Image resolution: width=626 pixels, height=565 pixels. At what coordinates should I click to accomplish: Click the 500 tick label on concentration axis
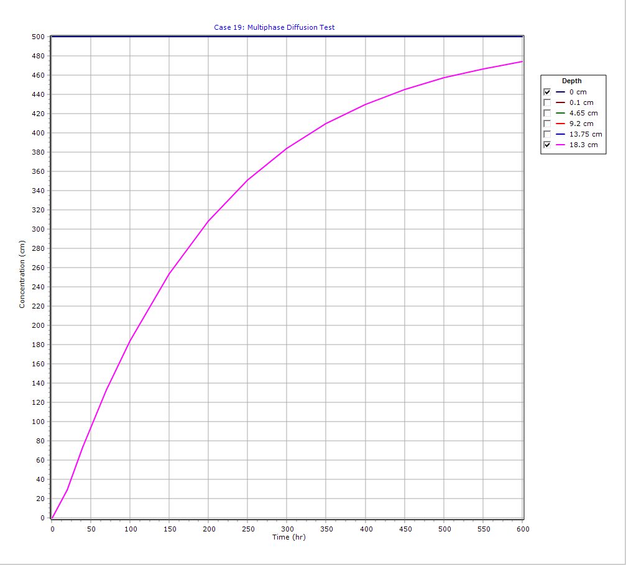[x=39, y=37]
